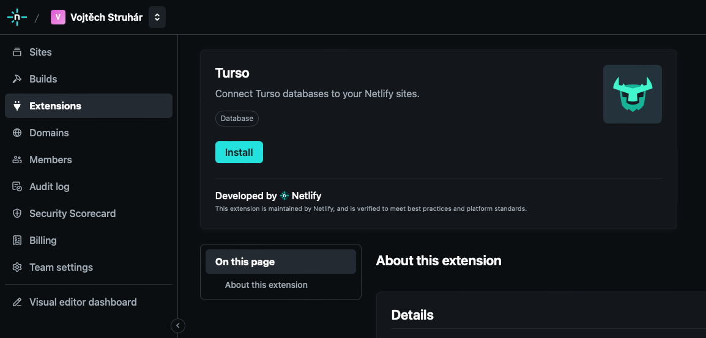
Task: Click the Team settings gear icon
Action: (17, 267)
